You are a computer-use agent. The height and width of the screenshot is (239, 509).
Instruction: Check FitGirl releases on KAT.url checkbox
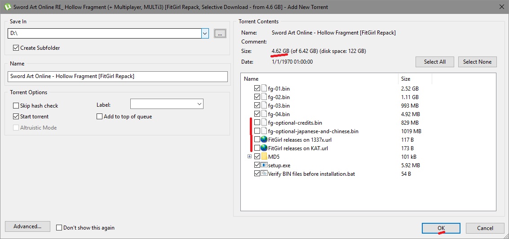(x=257, y=148)
